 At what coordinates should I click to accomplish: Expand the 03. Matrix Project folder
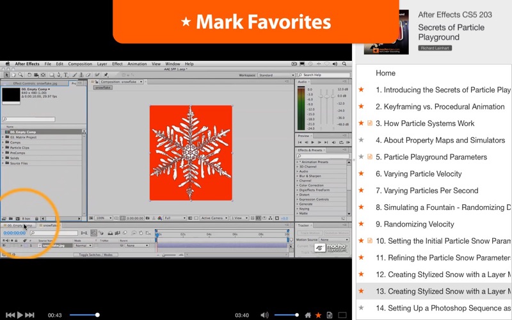tap(3, 137)
